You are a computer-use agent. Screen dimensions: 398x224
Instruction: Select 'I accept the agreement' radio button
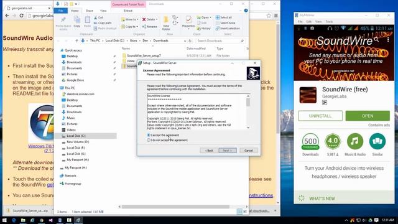click(149, 135)
